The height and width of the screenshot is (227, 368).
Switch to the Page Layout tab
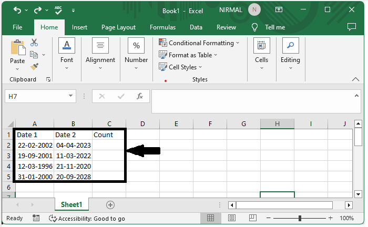click(118, 27)
